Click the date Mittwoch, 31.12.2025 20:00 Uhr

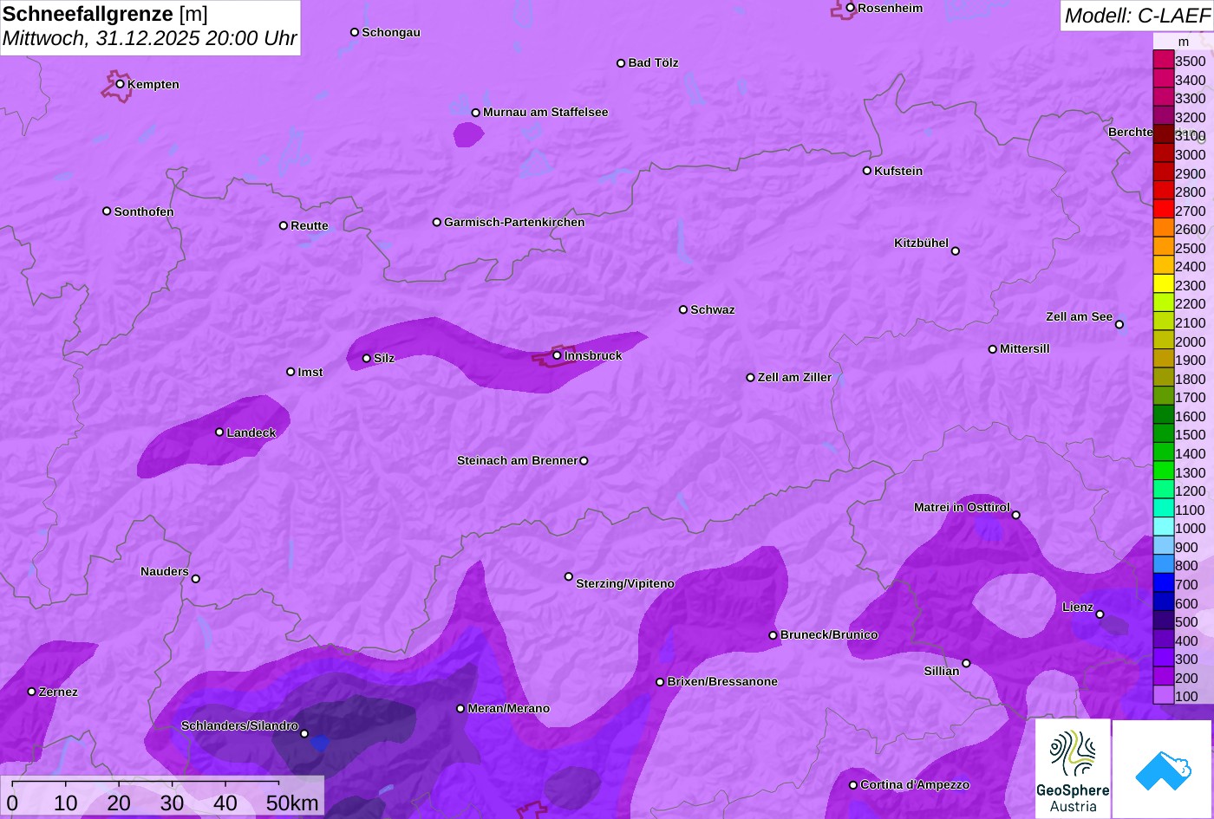[x=150, y=39]
